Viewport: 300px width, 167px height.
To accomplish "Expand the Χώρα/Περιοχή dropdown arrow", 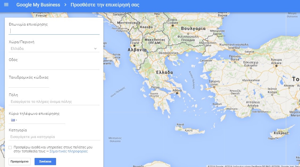I will [x=95, y=49].
